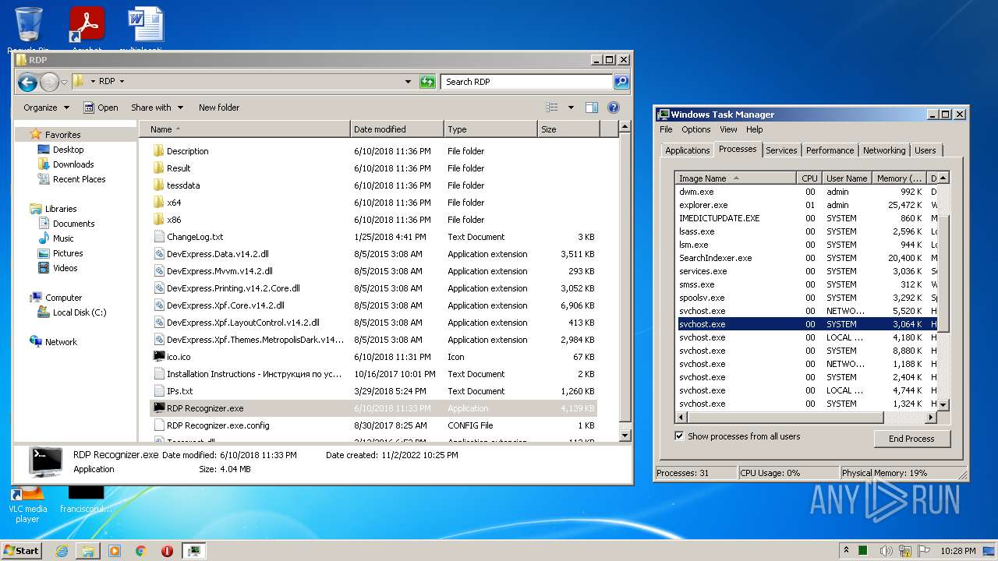This screenshot has height=561, width=998.
Task: Launch Internet Explorer from taskbar
Action: tap(62, 551)
